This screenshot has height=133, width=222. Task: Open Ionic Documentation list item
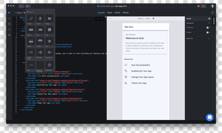146,65
